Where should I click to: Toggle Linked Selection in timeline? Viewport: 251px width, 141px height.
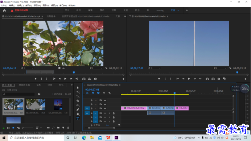[x=98, y=93]
